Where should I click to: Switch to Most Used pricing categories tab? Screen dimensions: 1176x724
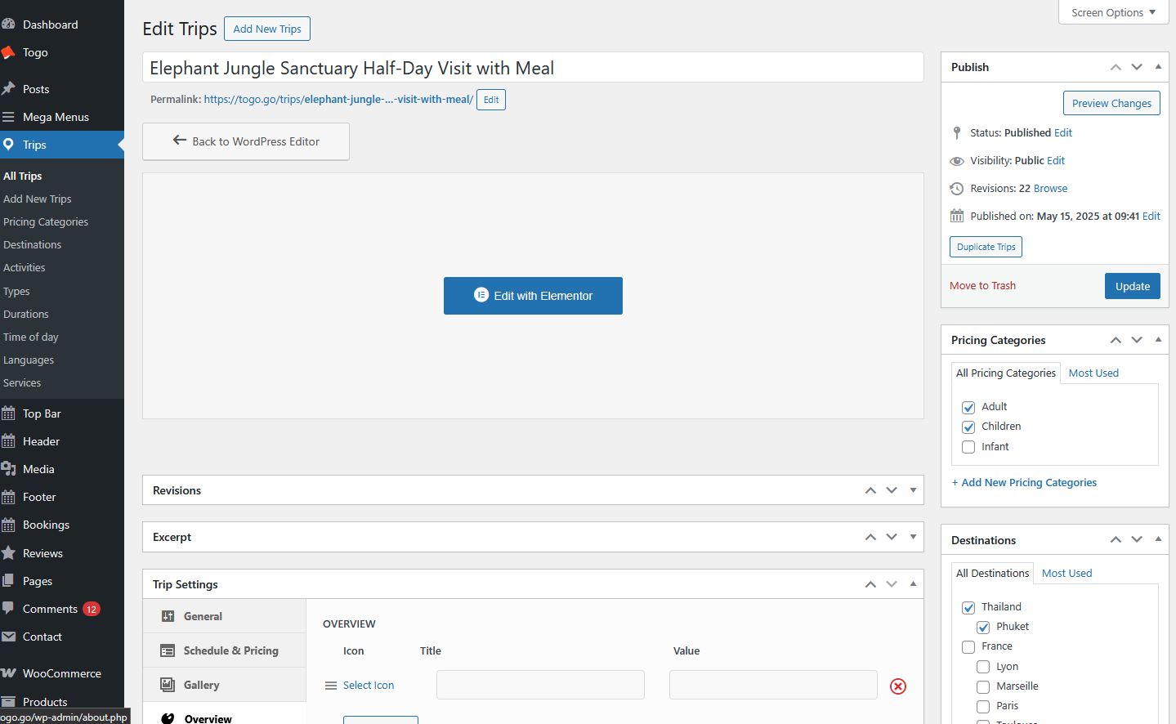pyautogui.click(x=1093, y=373)
